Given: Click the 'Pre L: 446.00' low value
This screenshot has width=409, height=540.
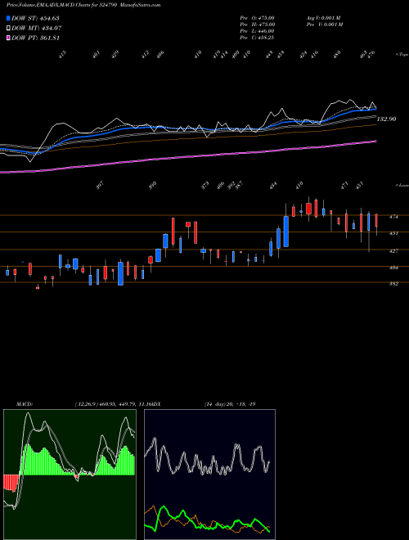Looking at the screenshot, I should 257,31.
